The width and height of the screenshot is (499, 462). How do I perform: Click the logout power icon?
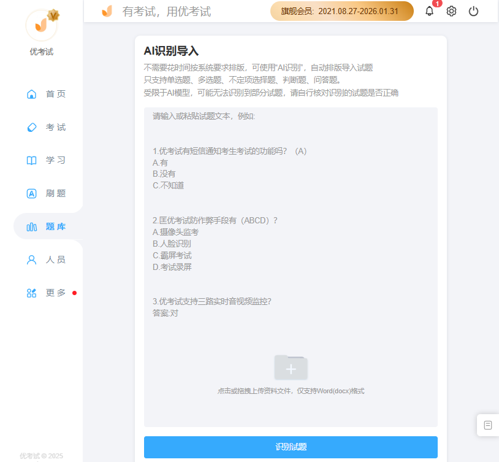click(x=473, y=11)
